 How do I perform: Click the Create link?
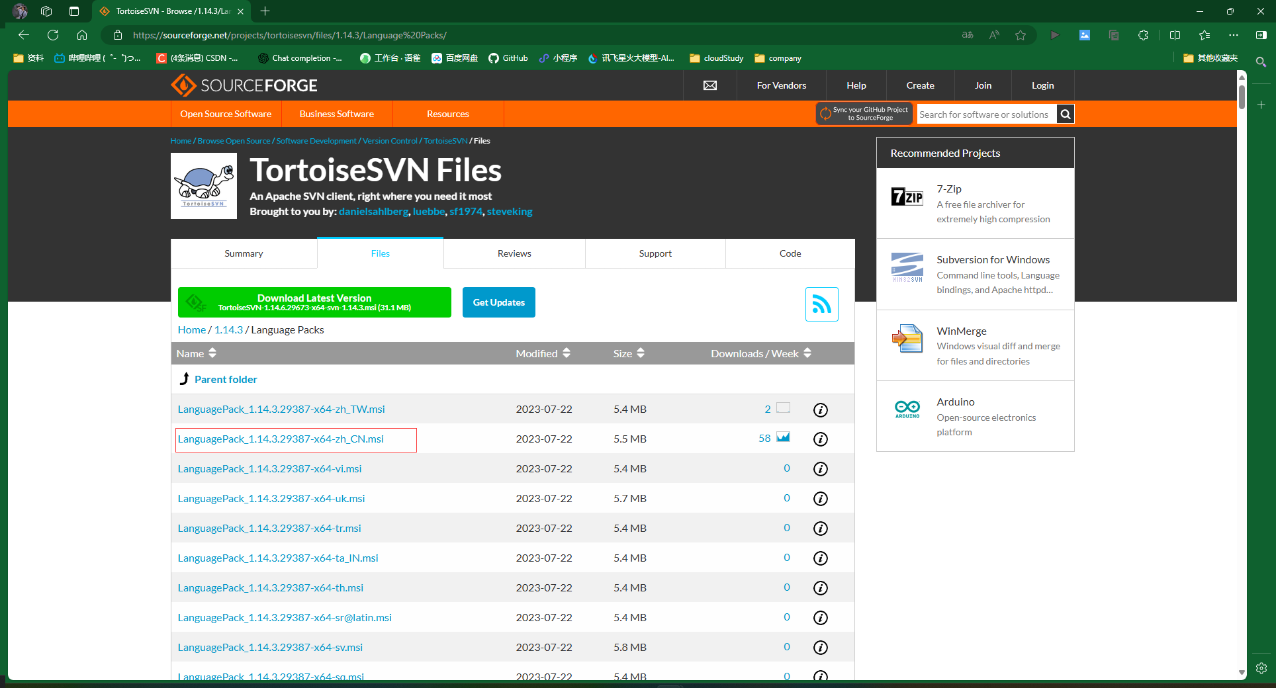[x=920, y=85]
